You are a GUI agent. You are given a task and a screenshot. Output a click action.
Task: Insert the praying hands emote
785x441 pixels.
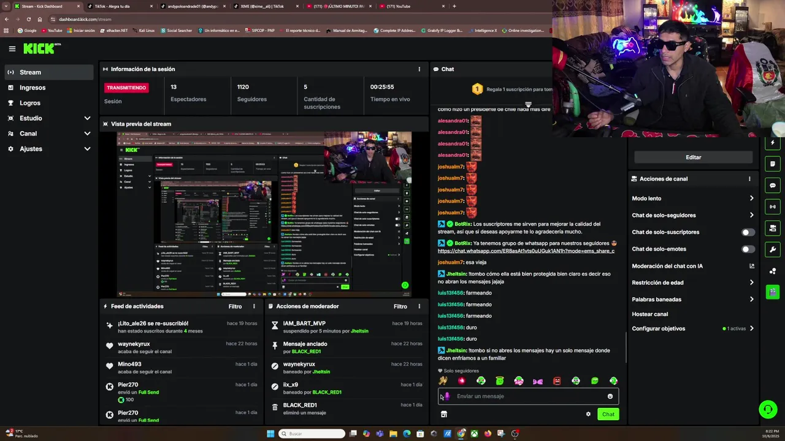(x=443, y=381)
